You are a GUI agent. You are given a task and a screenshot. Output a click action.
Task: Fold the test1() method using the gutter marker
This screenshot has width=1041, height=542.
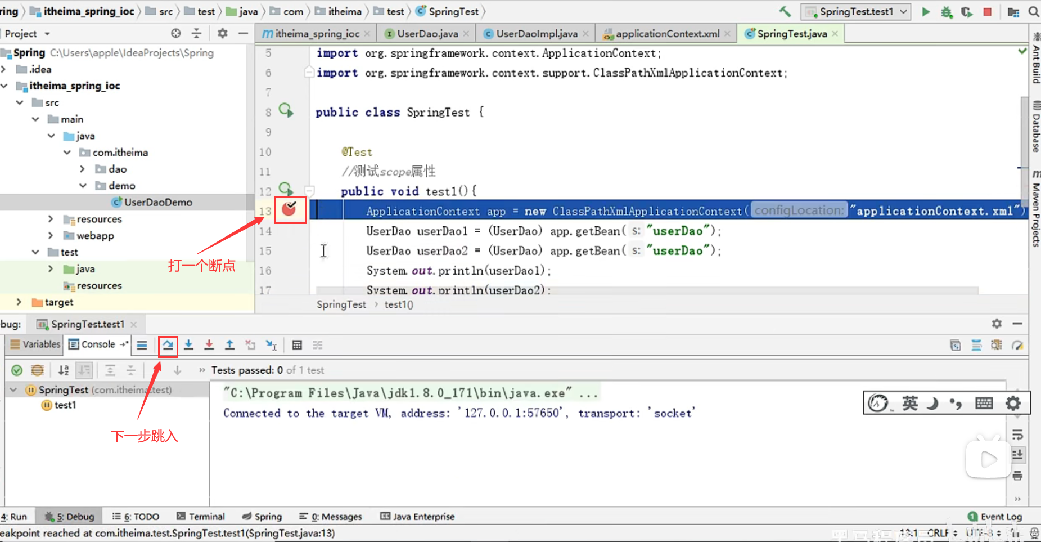309,191
